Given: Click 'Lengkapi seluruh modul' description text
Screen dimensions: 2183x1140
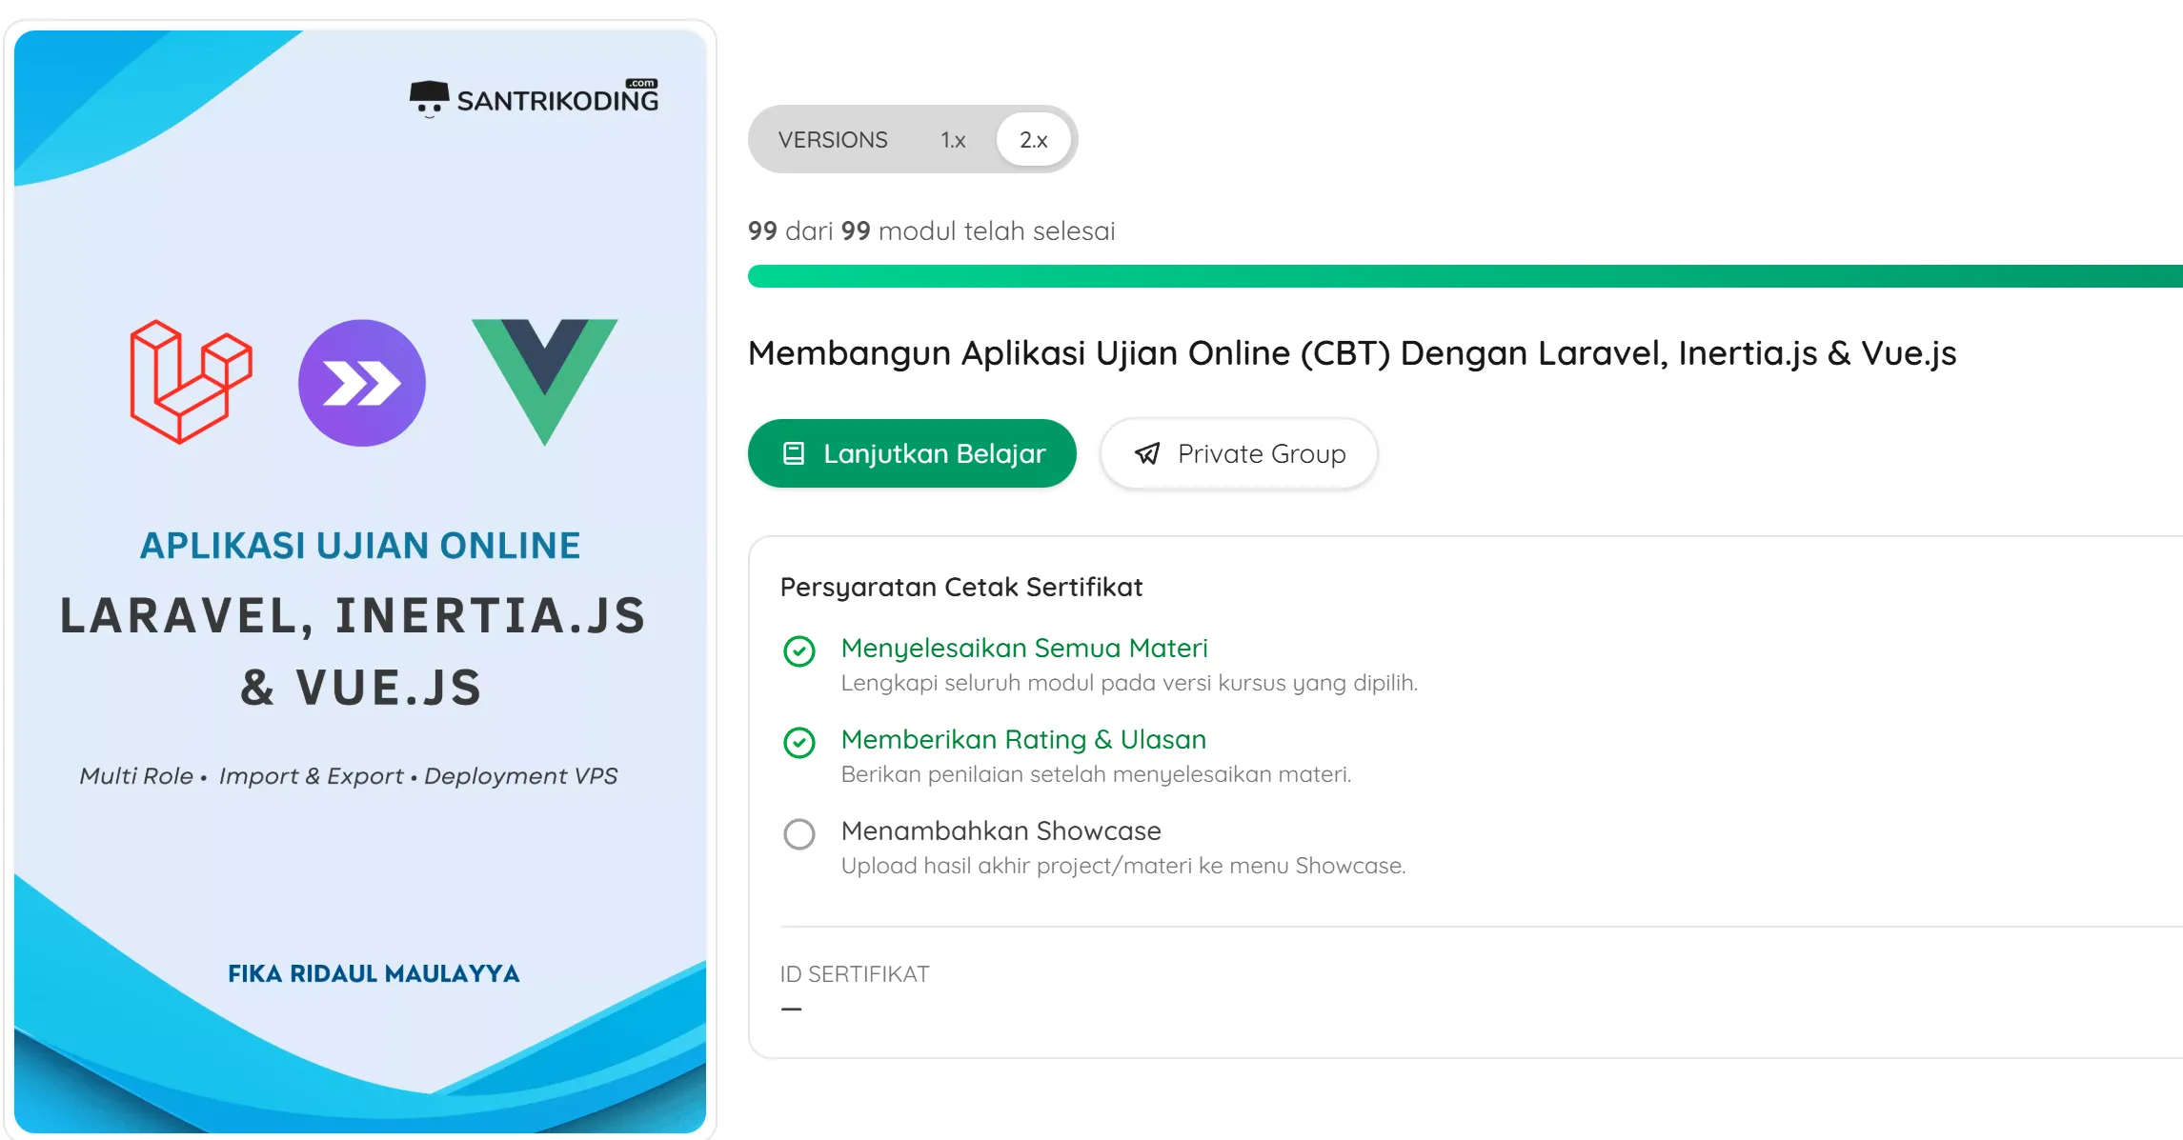Looking at the screenshot, I should [x=1129, y=683].
